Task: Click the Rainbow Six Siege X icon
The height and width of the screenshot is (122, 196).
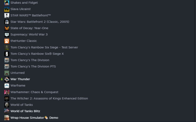Action: coord(7,54)
